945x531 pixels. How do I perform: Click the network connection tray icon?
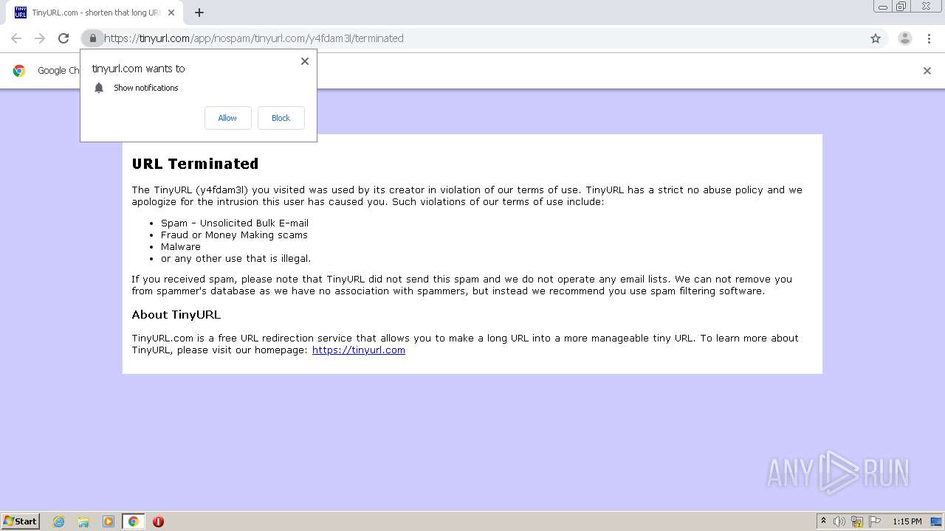(x=857, y=521)
